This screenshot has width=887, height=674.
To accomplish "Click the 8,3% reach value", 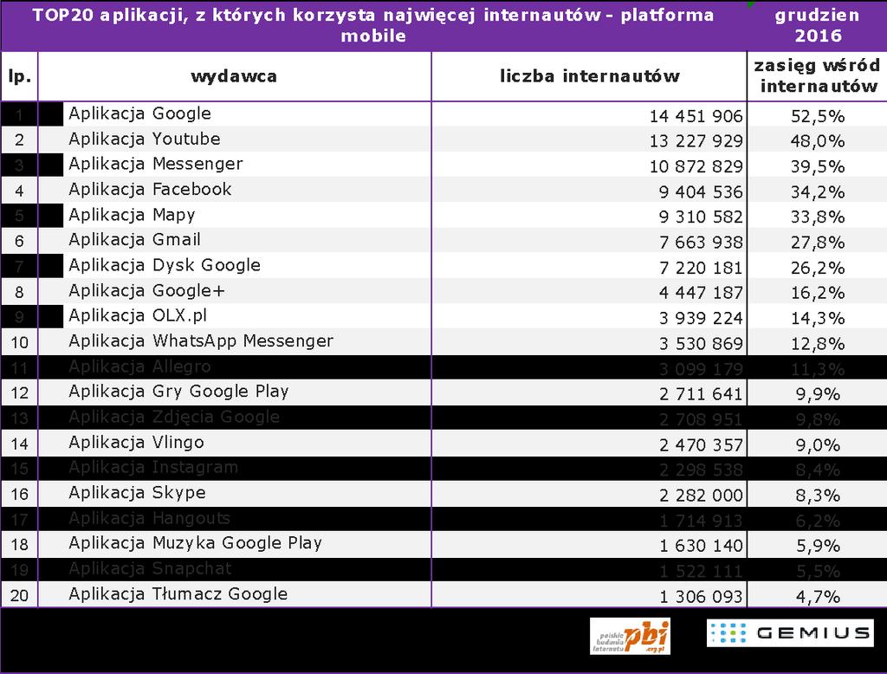I will pyautogui.click(x=818, y=496).
